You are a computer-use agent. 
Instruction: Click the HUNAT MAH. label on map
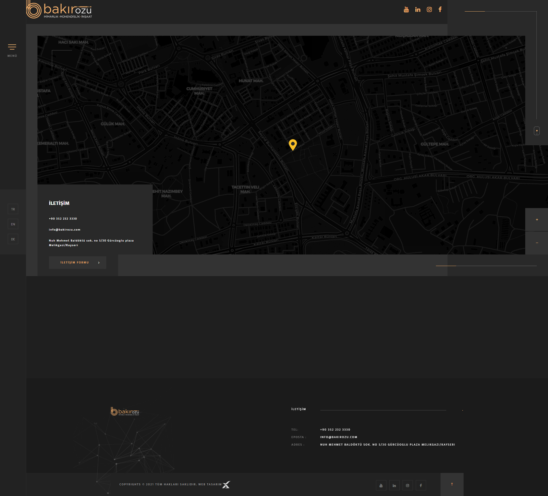tap(251, 81)
